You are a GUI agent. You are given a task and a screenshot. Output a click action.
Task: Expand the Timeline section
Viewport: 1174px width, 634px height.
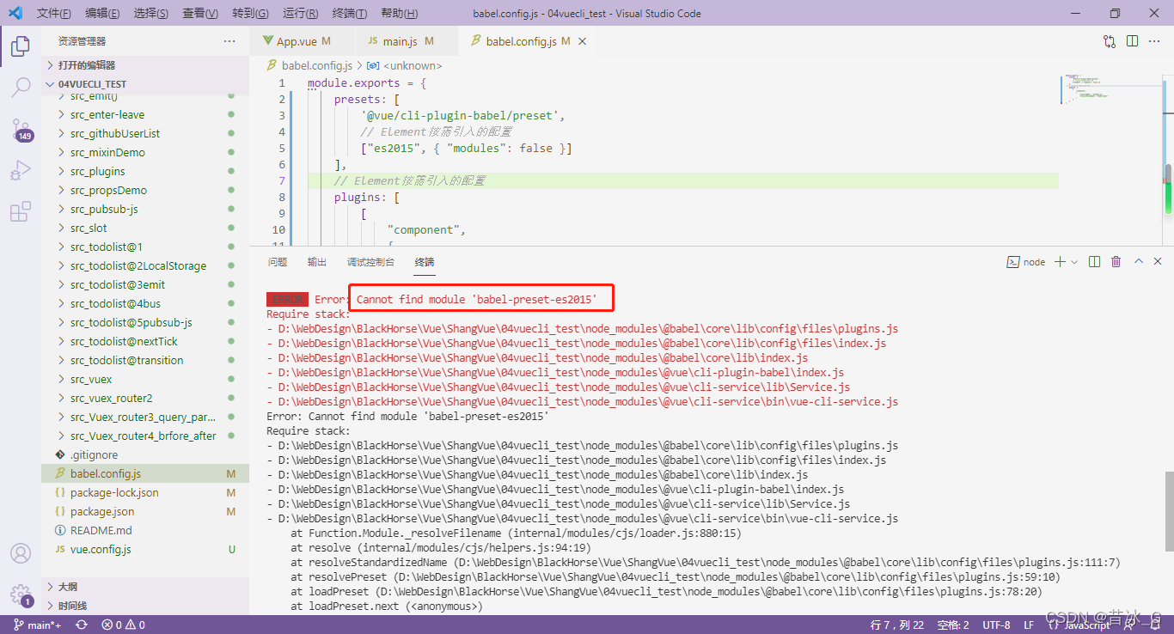pyautogui.click(x=145, y=606)
